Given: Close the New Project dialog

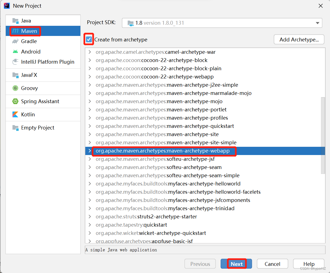Looking at the screenshot, I should coord(320,5).
